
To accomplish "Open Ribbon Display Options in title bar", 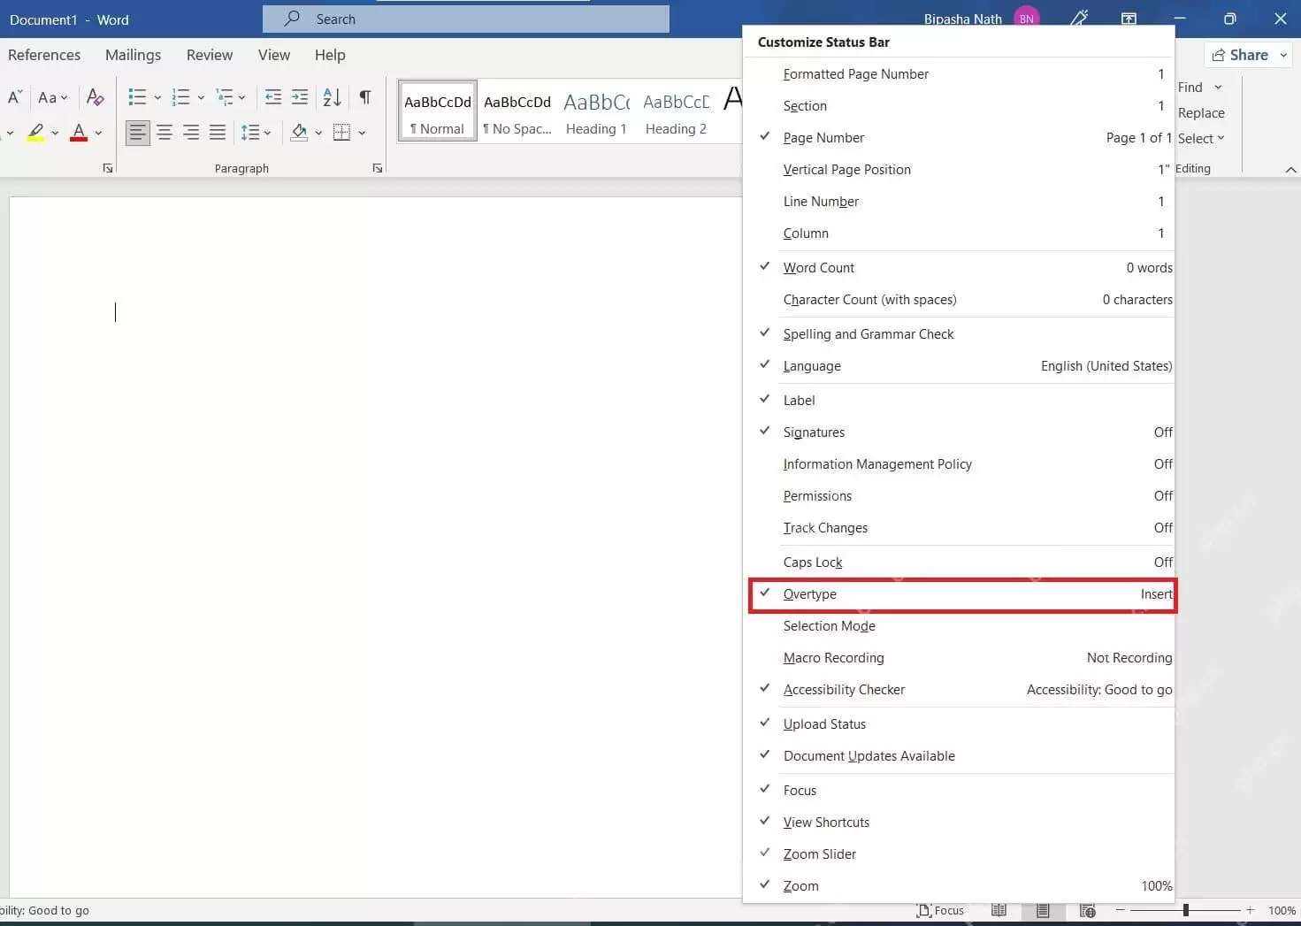I will coord(1129,19).
